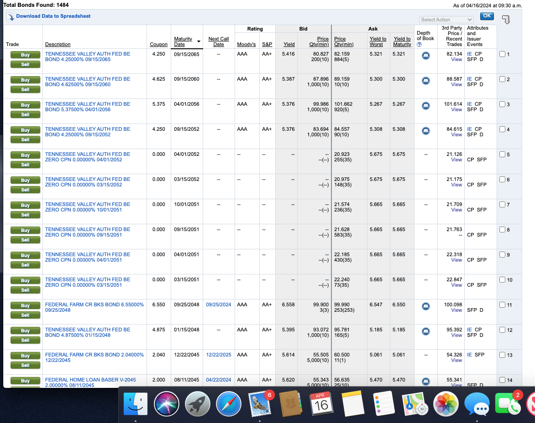
Task: Open Depth of Book for first bond
Action: point(425,56)
